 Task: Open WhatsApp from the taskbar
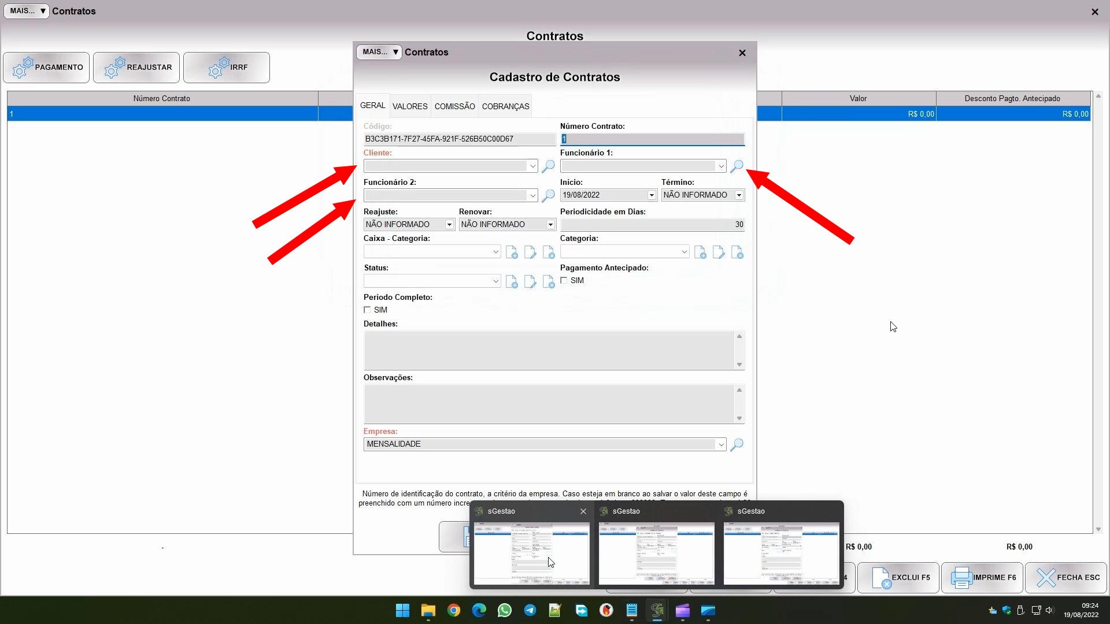click(505, 610)
